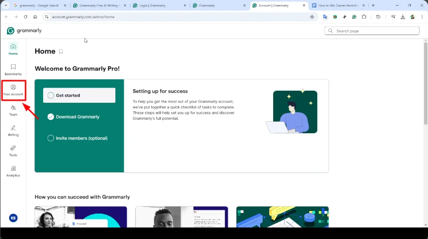This screenshot has height=239, width=428.
Task: Open Chrome three-dot menu
Action: coord(422,17)
